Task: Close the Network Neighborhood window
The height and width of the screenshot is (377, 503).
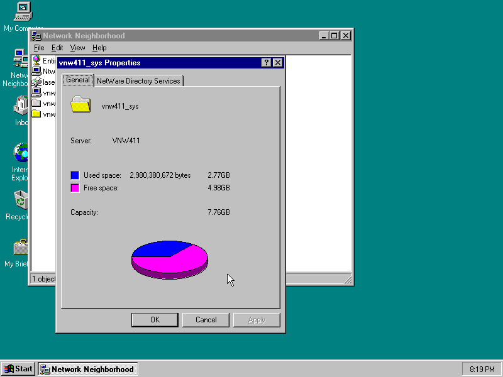Action: pos(345,36)
